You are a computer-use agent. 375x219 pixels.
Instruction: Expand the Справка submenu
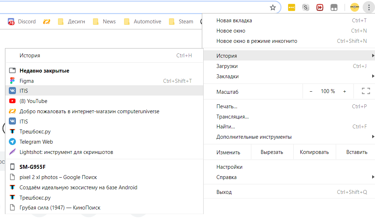pos(289,177)
